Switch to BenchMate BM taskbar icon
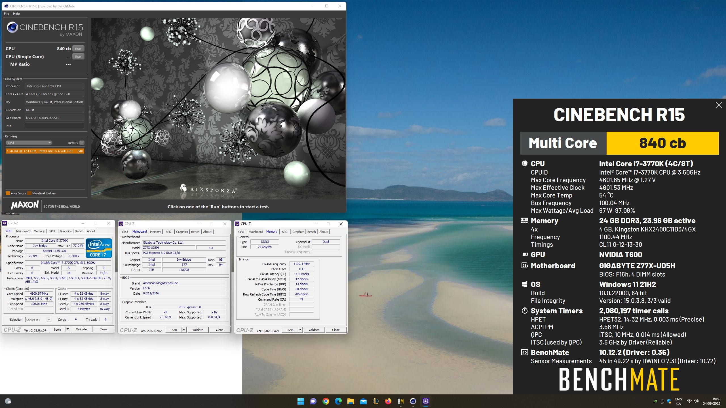Viewport: 726px width, 408px height. coord(400,401)
